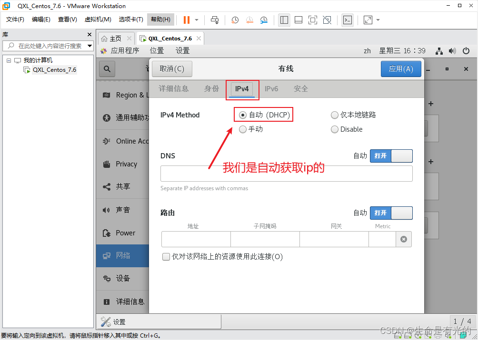Open the 虚拟机(M) menu
This screenshot has width=478, height=340.
(98, 19)
